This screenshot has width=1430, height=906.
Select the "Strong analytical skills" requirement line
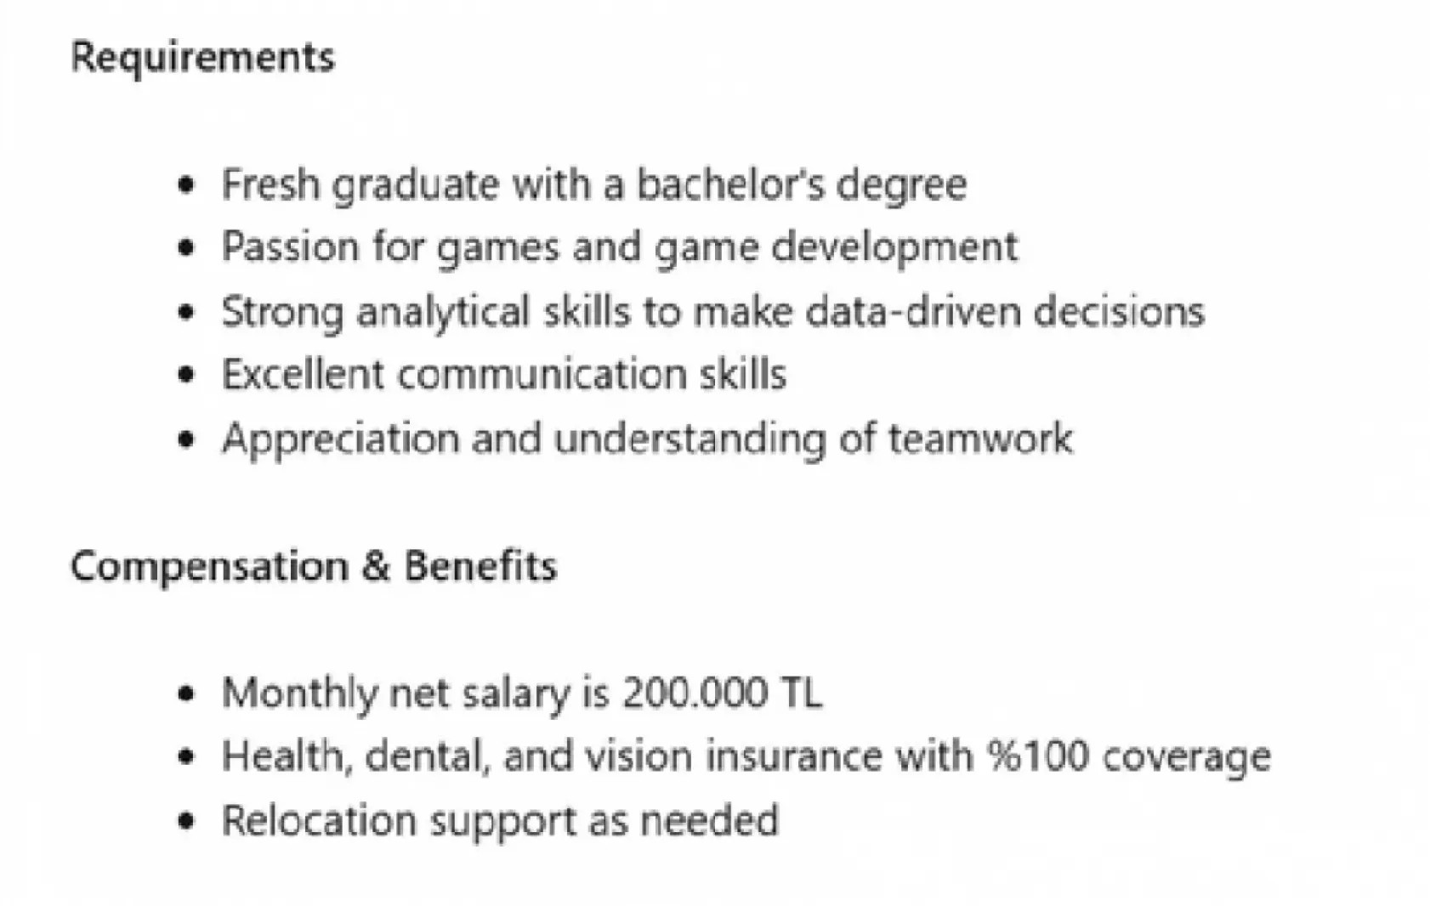point(712,311)
